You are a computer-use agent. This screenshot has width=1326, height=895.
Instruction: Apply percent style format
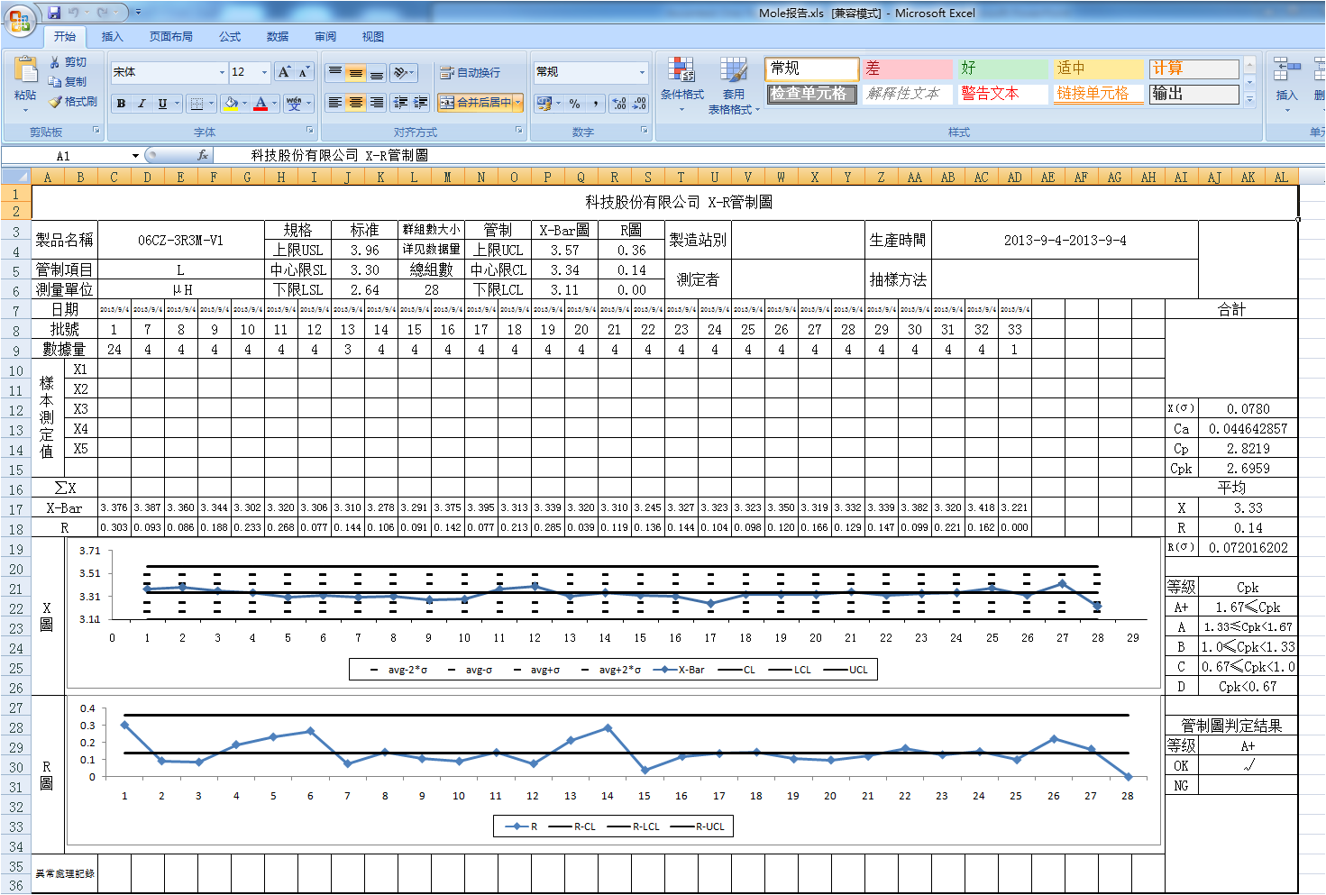click(x=575, y=104)
